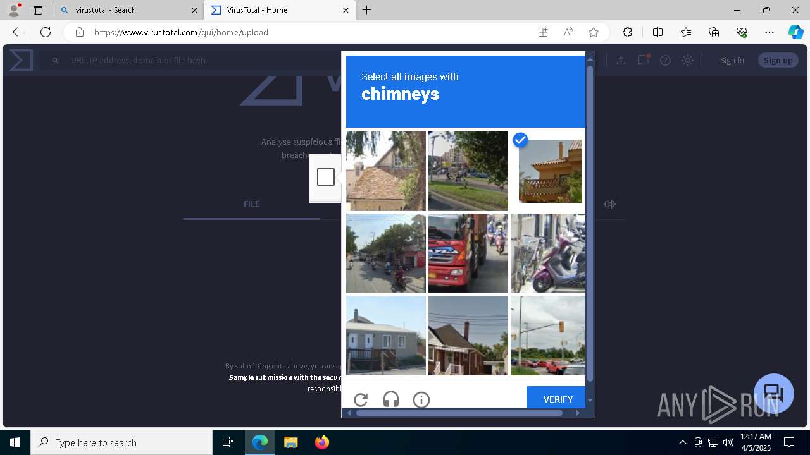
Task: Open VirusTotal notifications icon
Action: click(x=643, y=60)
